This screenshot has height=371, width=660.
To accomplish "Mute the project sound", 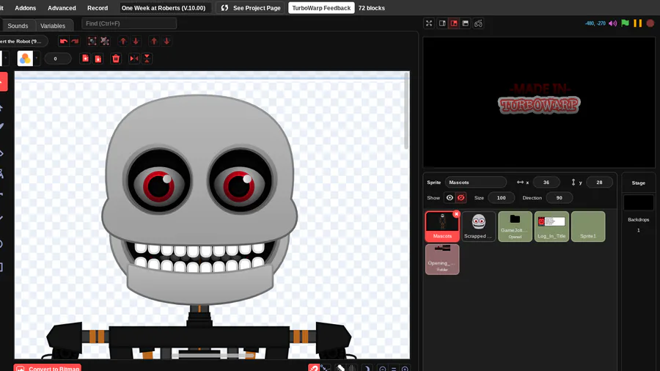I will point(613,23).
